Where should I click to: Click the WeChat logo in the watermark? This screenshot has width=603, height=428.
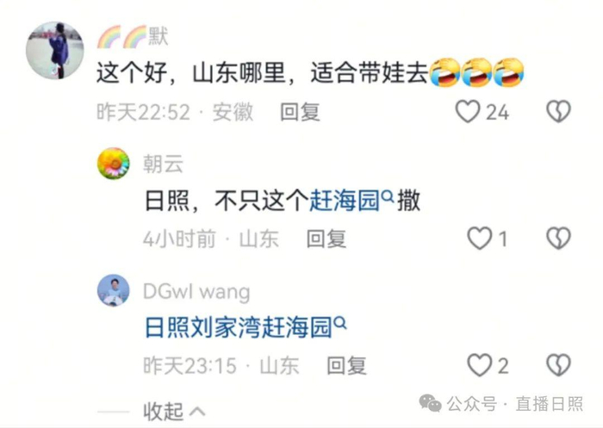pos(430,403)
